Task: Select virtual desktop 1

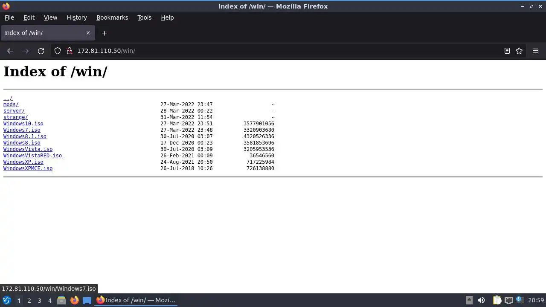Action: (x=19, y=300)
